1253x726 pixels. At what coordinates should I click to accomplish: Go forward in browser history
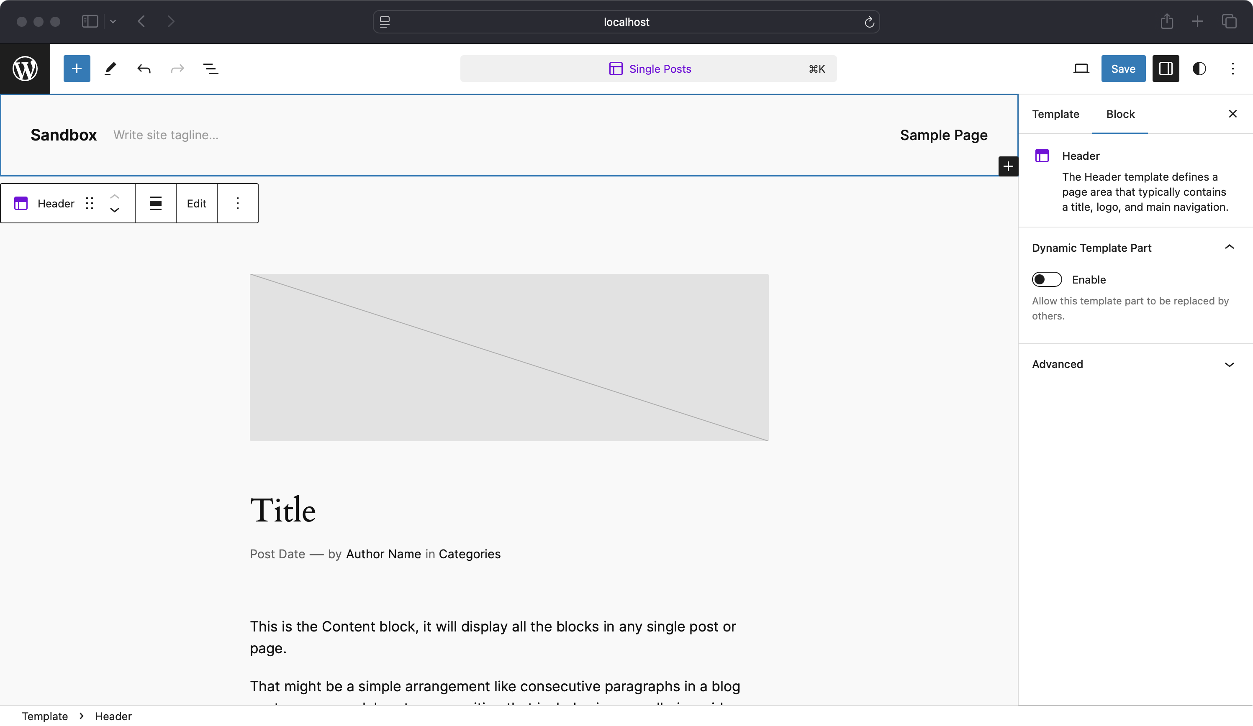(x=171, y=21)
